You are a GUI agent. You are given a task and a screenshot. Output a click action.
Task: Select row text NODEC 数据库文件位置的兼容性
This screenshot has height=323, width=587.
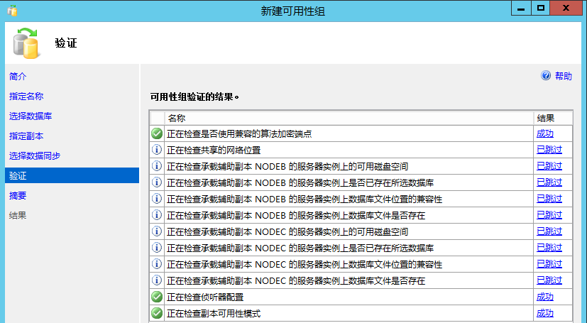[305, 265]
